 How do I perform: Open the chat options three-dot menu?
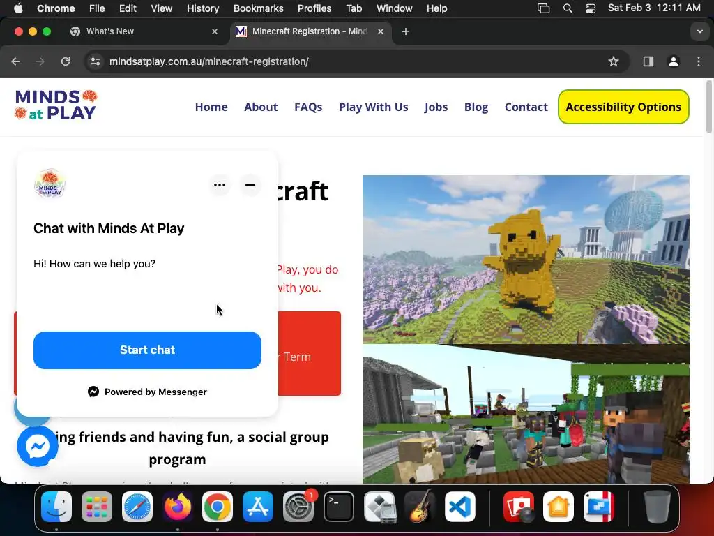pyautogui.click(x=220, y=185)
